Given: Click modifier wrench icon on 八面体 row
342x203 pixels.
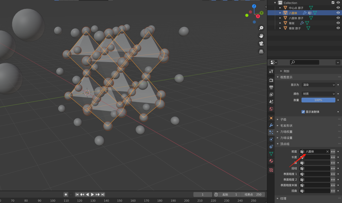Looking at the screenshot, I should (x=305, y=13).
